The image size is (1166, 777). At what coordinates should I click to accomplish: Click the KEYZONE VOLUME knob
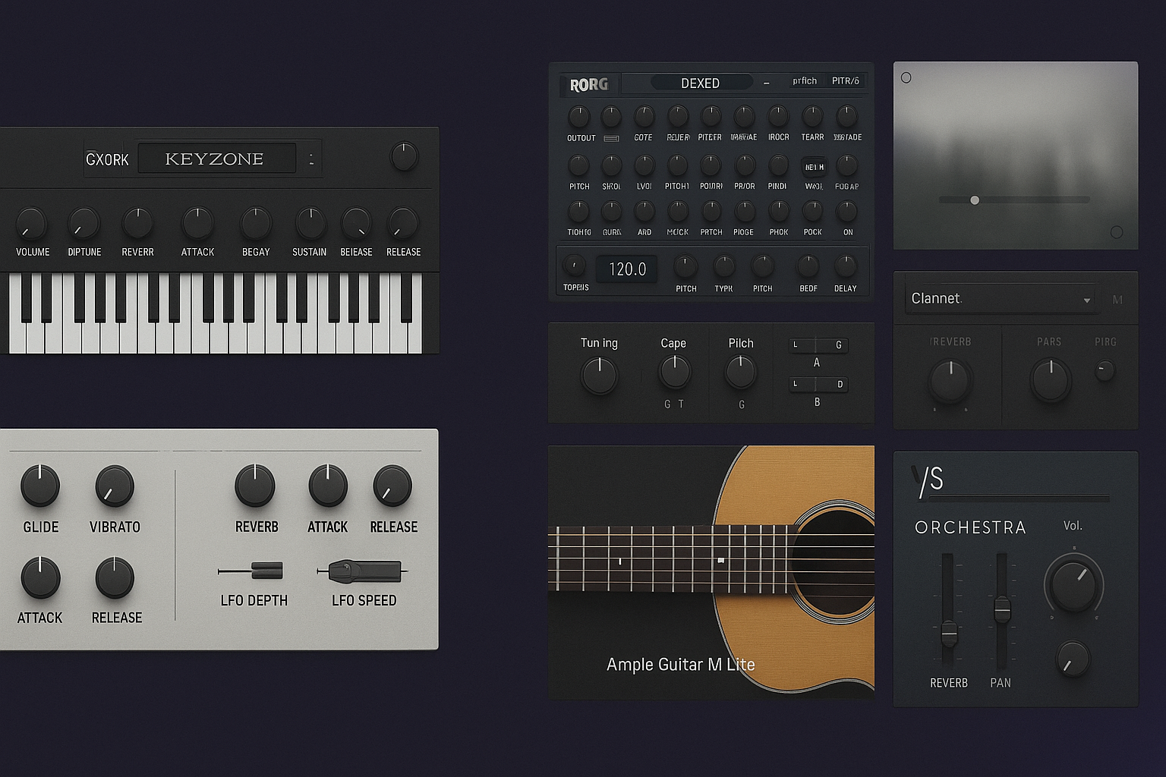pyautogui.click(x=31, y=224)
